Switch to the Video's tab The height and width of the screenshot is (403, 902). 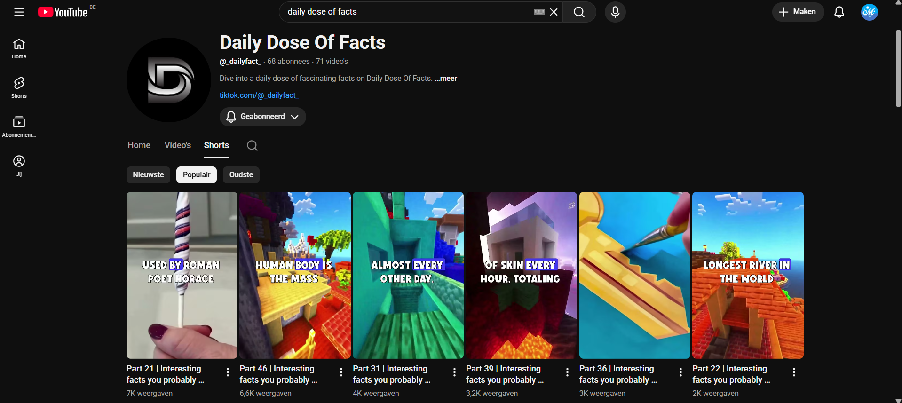[x=178, y=145]
